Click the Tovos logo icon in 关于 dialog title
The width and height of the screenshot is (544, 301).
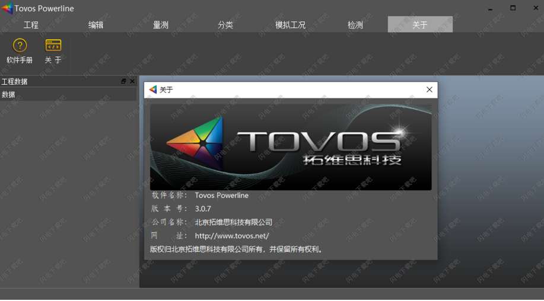[x=152, y=89]
